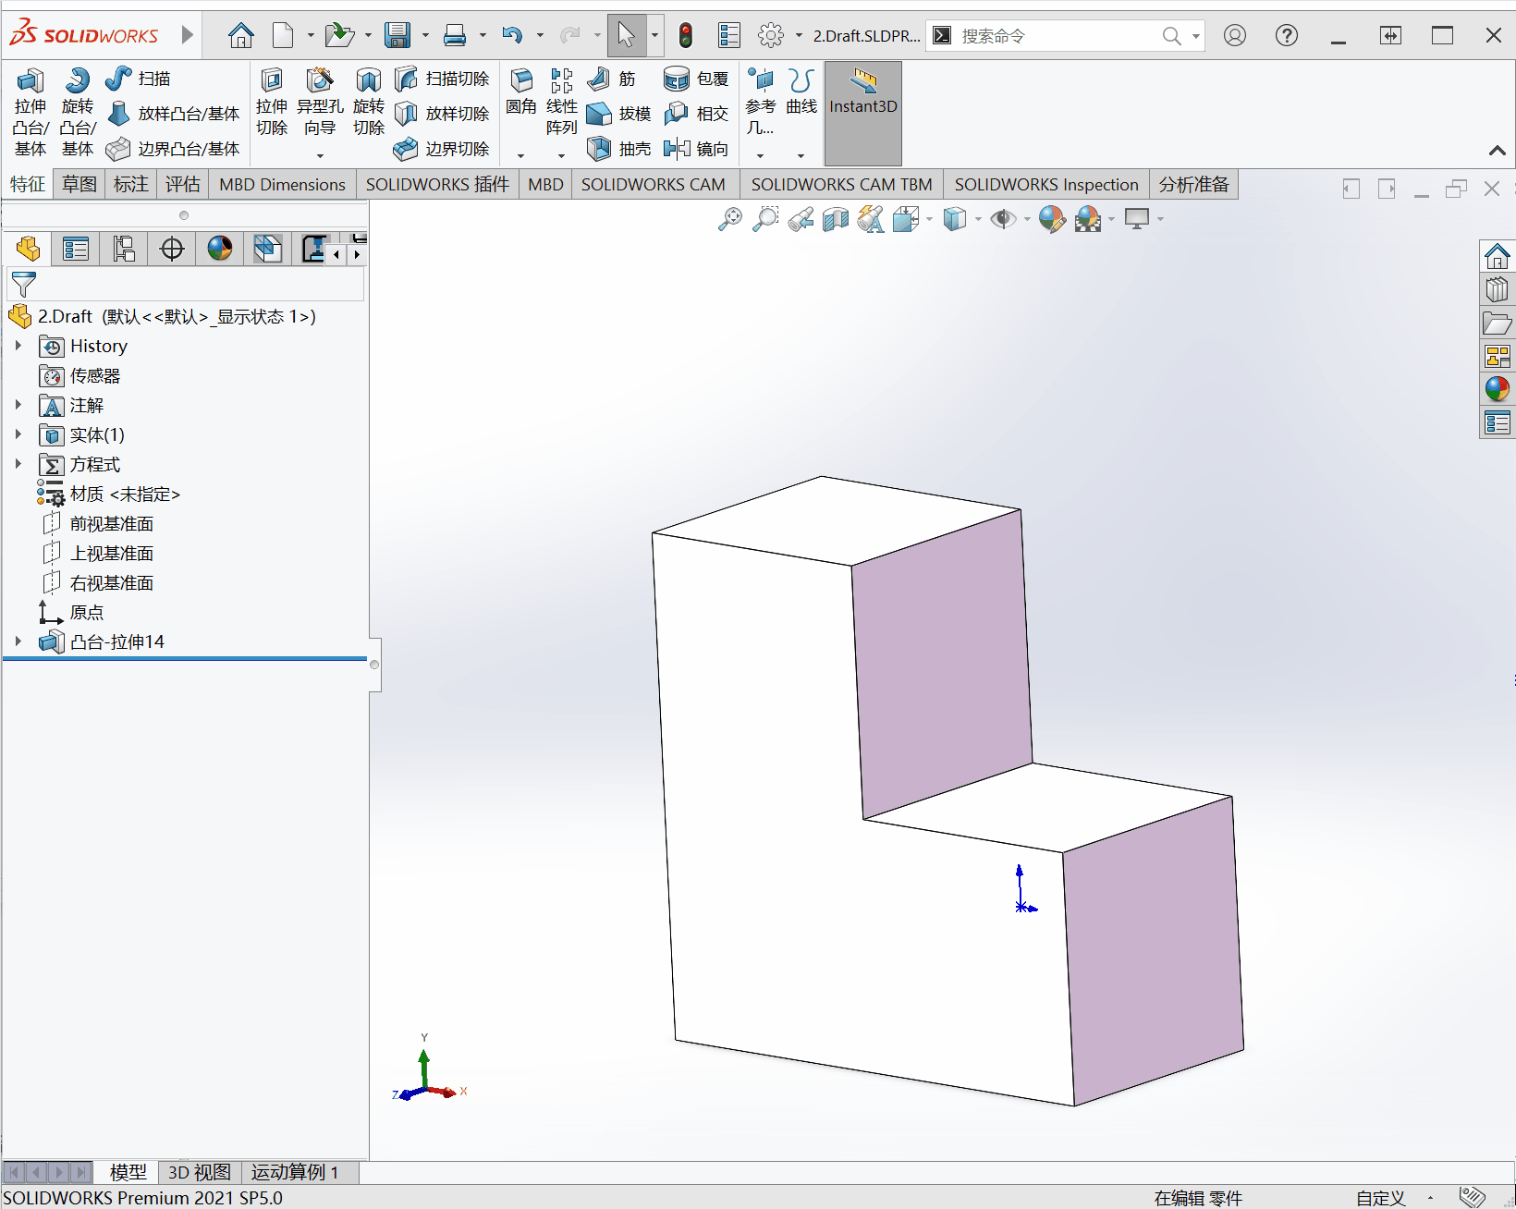The image size is (1516, 1209).
Task: Open the Curves (曲线) tool
Action: pyautogui.click(x=801, y=92)
